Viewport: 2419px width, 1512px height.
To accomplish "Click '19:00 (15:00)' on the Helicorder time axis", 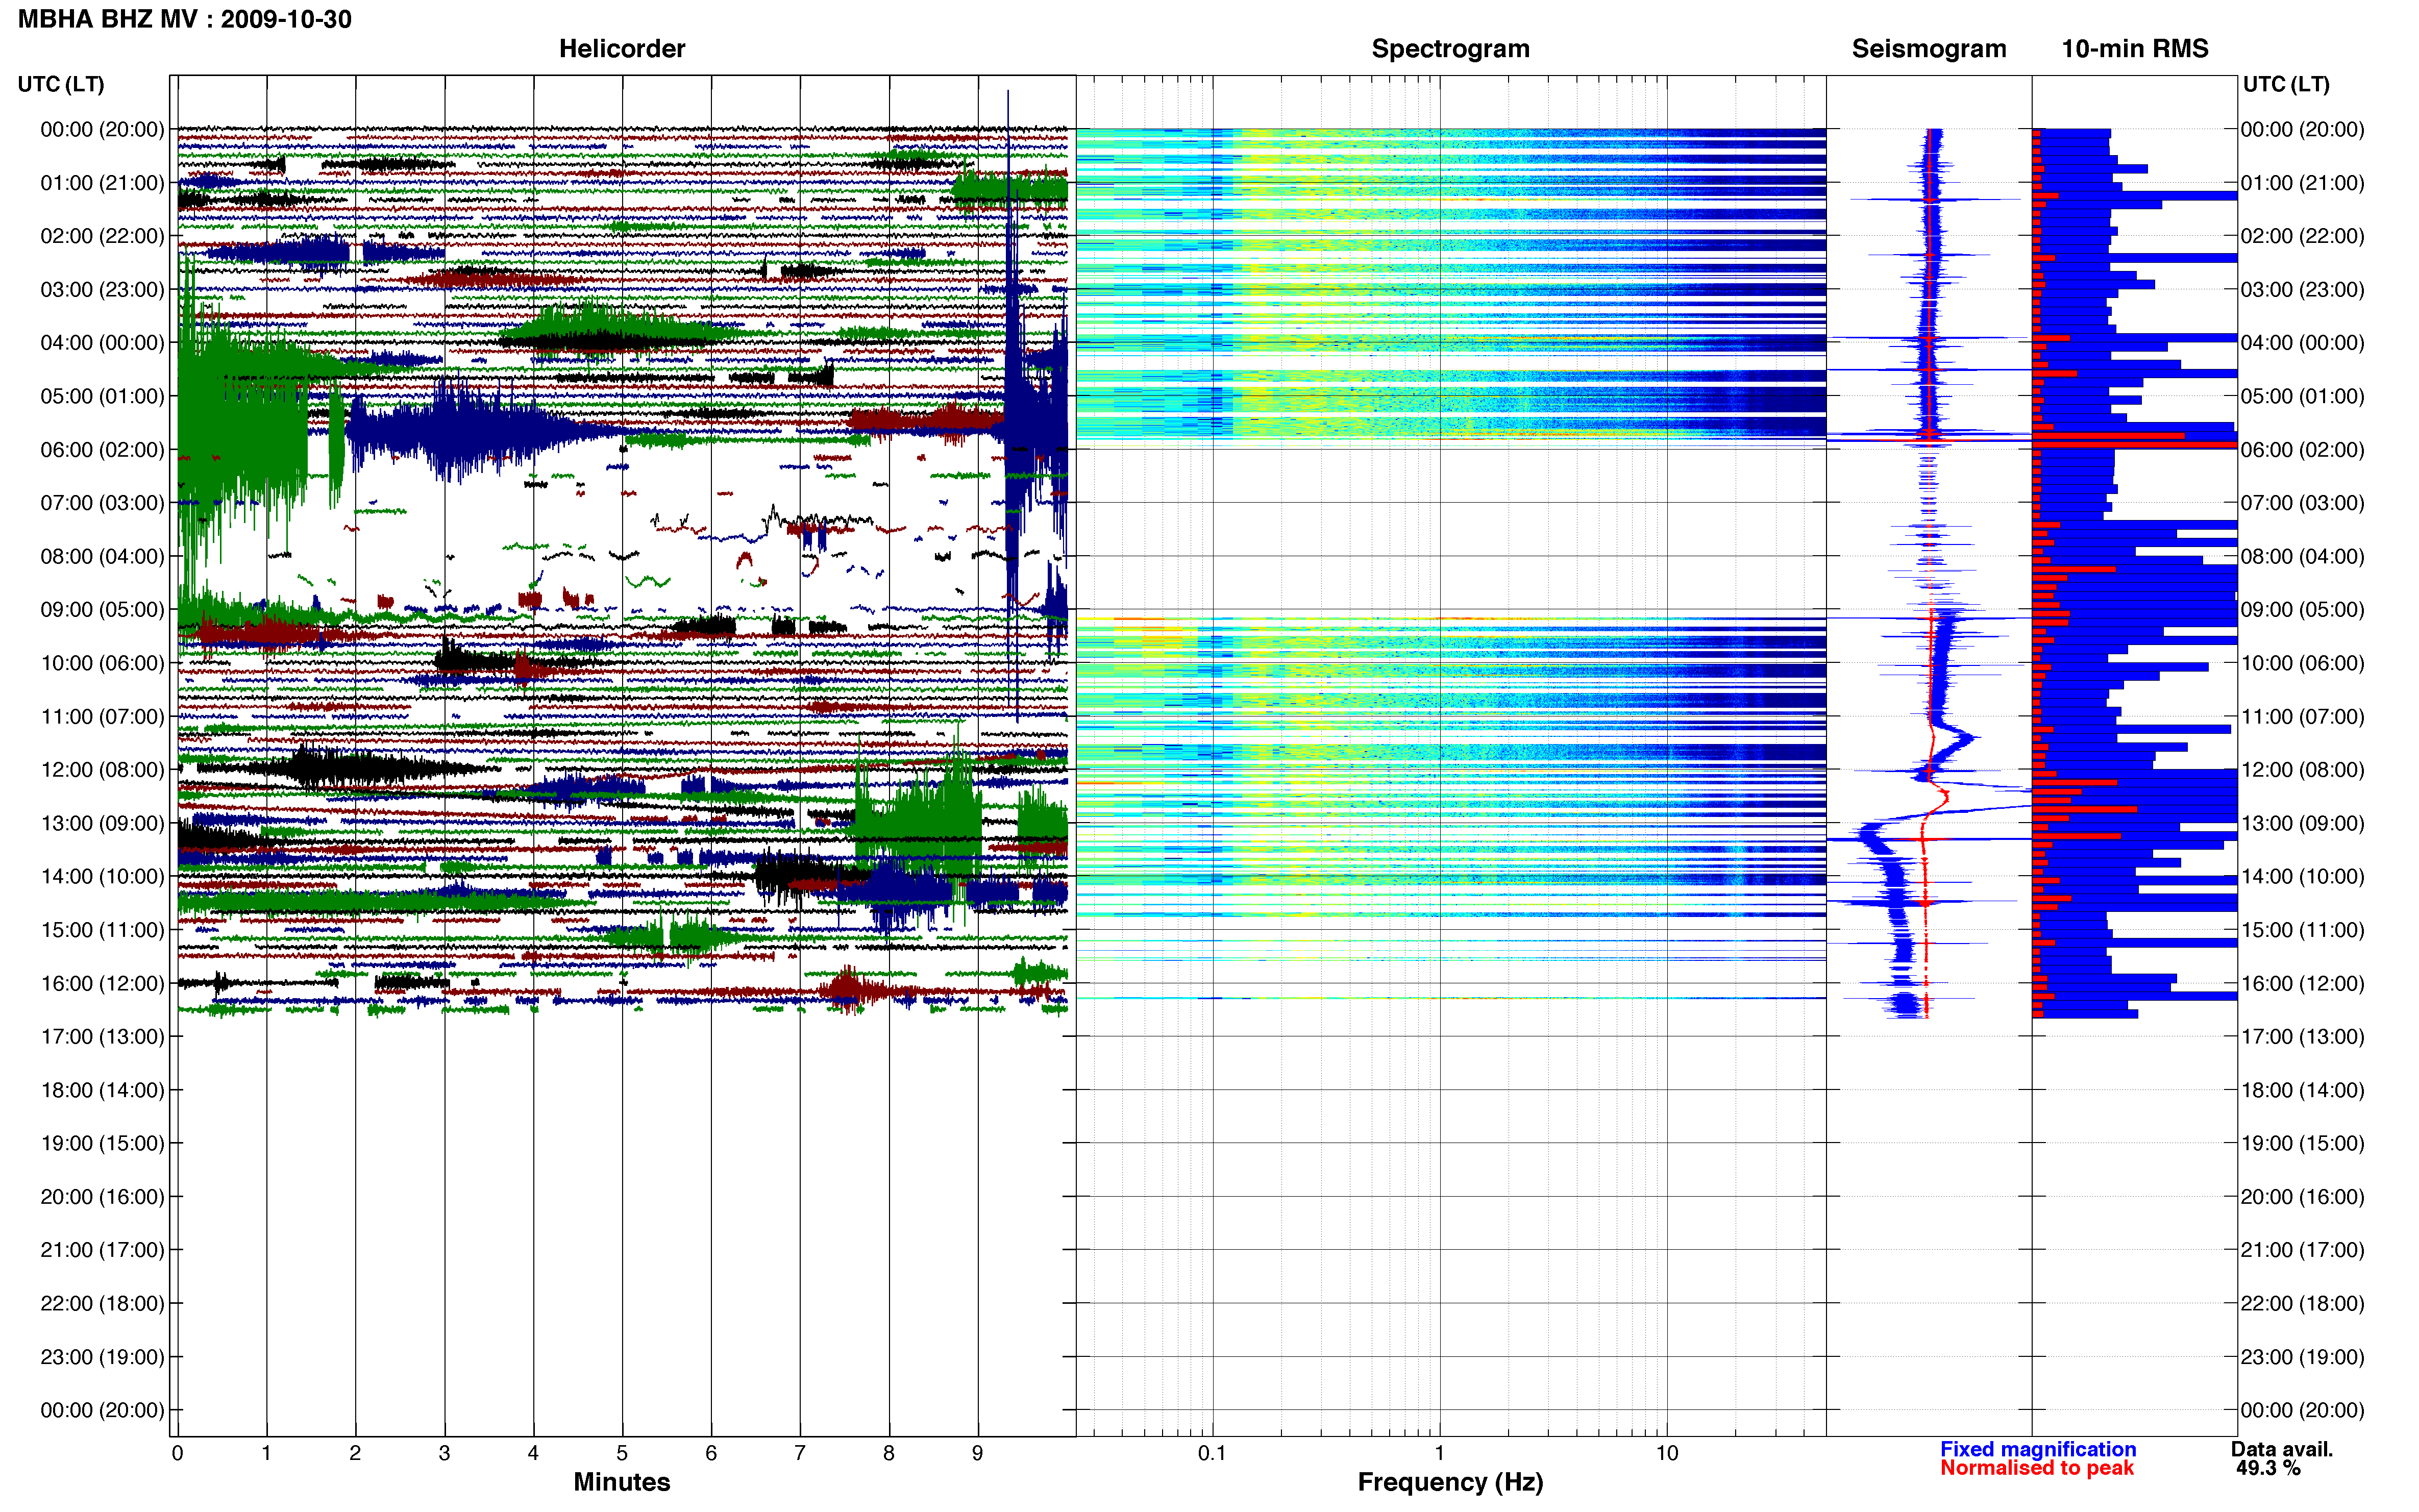I will pyautogui.click(x=102, y=1143).
